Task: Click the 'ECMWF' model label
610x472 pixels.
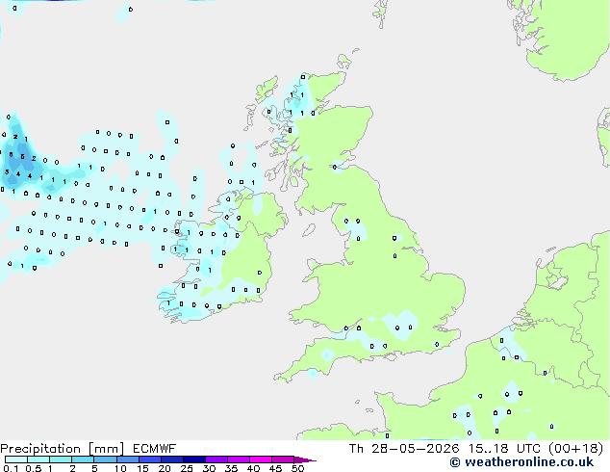Action: tap(155, 449)
